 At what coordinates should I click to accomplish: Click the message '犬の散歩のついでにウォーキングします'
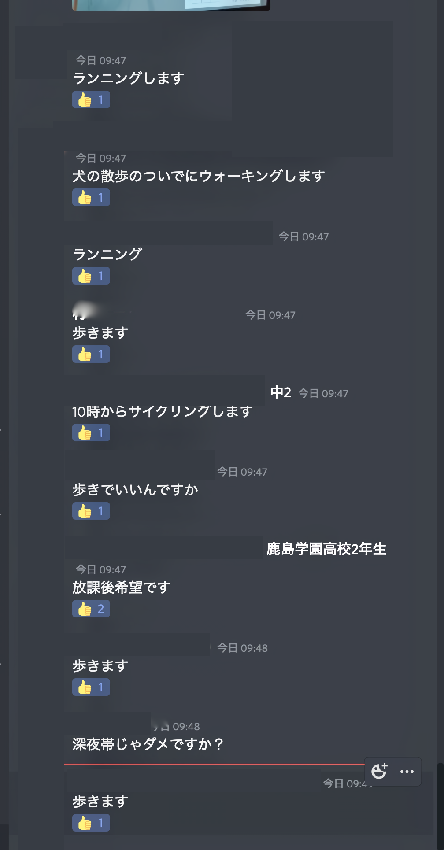click(x=199, y=176)
